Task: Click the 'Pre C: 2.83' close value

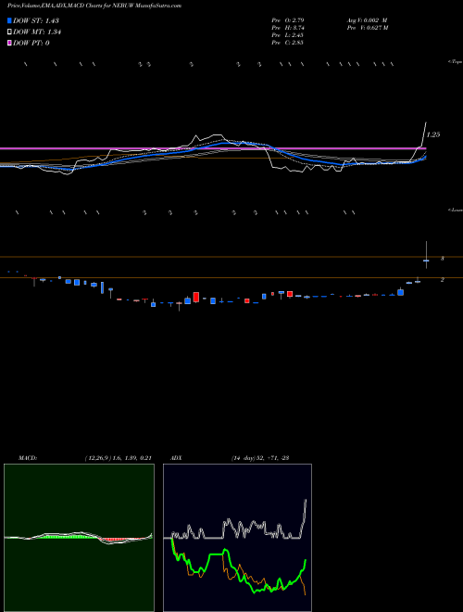Action: (x=288, y=43)
